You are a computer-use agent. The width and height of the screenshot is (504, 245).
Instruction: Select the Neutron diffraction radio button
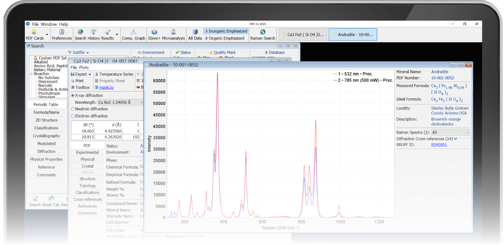point(73,109)
